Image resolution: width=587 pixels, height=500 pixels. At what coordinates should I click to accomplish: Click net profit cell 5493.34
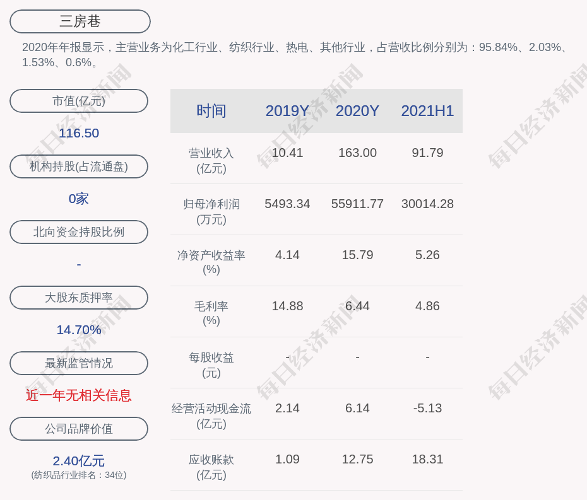[287, 204]
